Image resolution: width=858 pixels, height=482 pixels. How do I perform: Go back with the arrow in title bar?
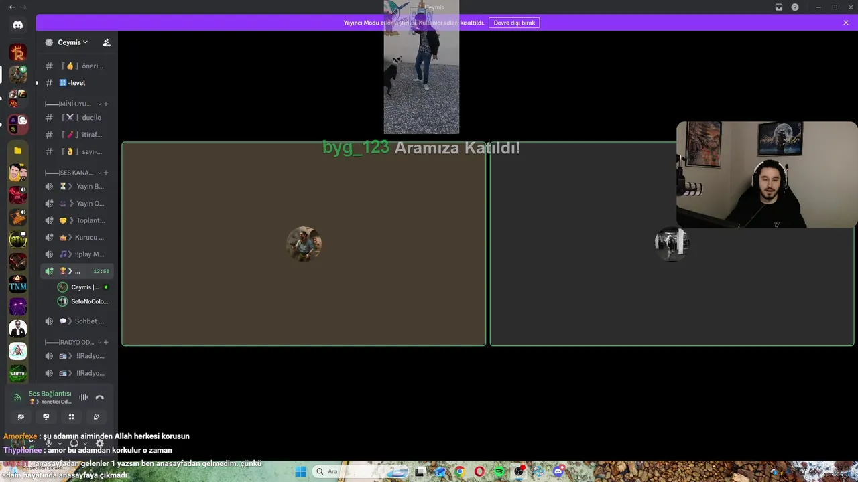(x=12, y=7)
